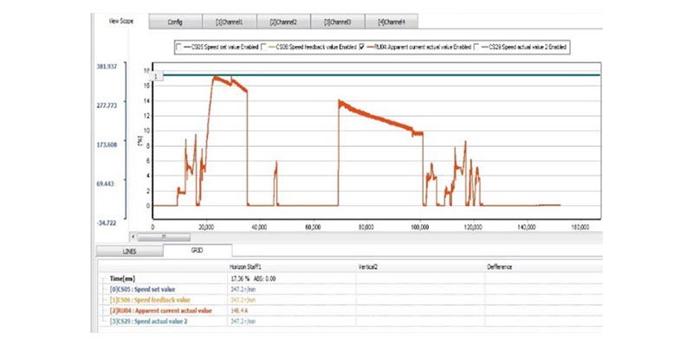Open the [4]Channel4 tab

point(391,21)
